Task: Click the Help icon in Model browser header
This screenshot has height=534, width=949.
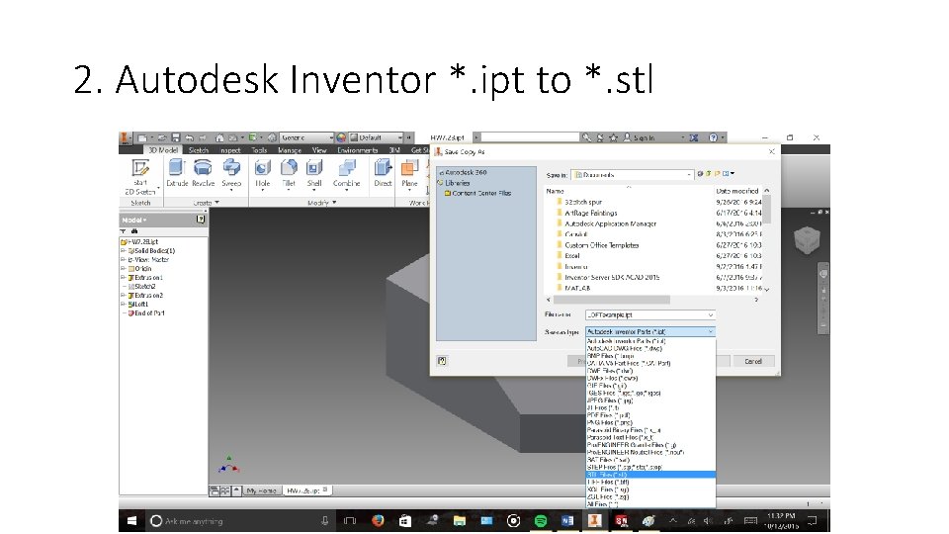Action: click(x=201, y=220)
